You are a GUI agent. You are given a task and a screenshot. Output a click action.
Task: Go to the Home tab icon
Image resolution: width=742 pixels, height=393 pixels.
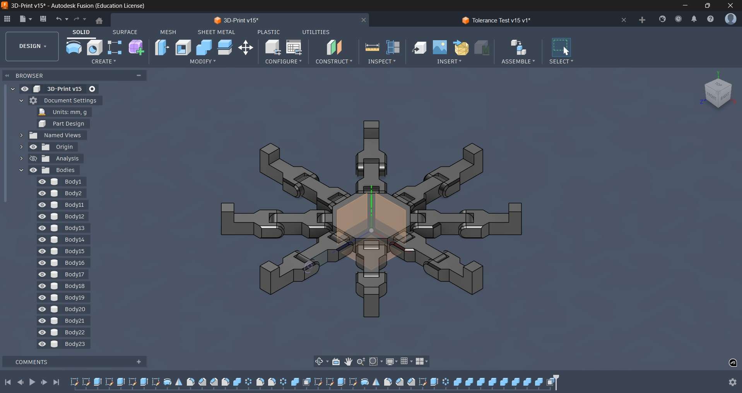pos(99,20)
